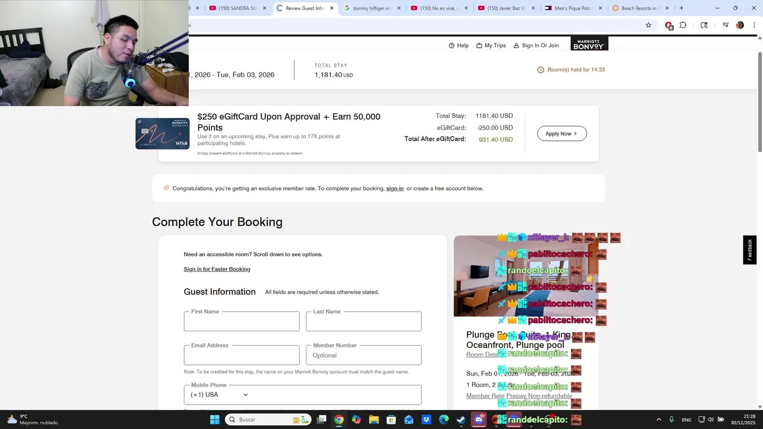Image resolution: width=763 pixels, height=429 pixels.
Task: Open Outlook from the taskbar
Action: point(409,419)
